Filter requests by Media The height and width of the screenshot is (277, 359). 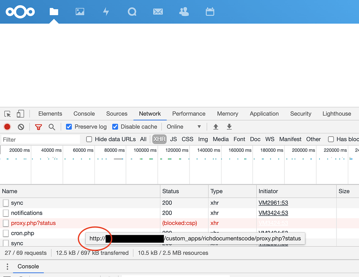pyautogui.click(x=221, y=139)
